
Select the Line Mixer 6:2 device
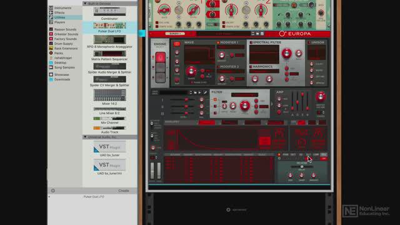coord(109,111)
